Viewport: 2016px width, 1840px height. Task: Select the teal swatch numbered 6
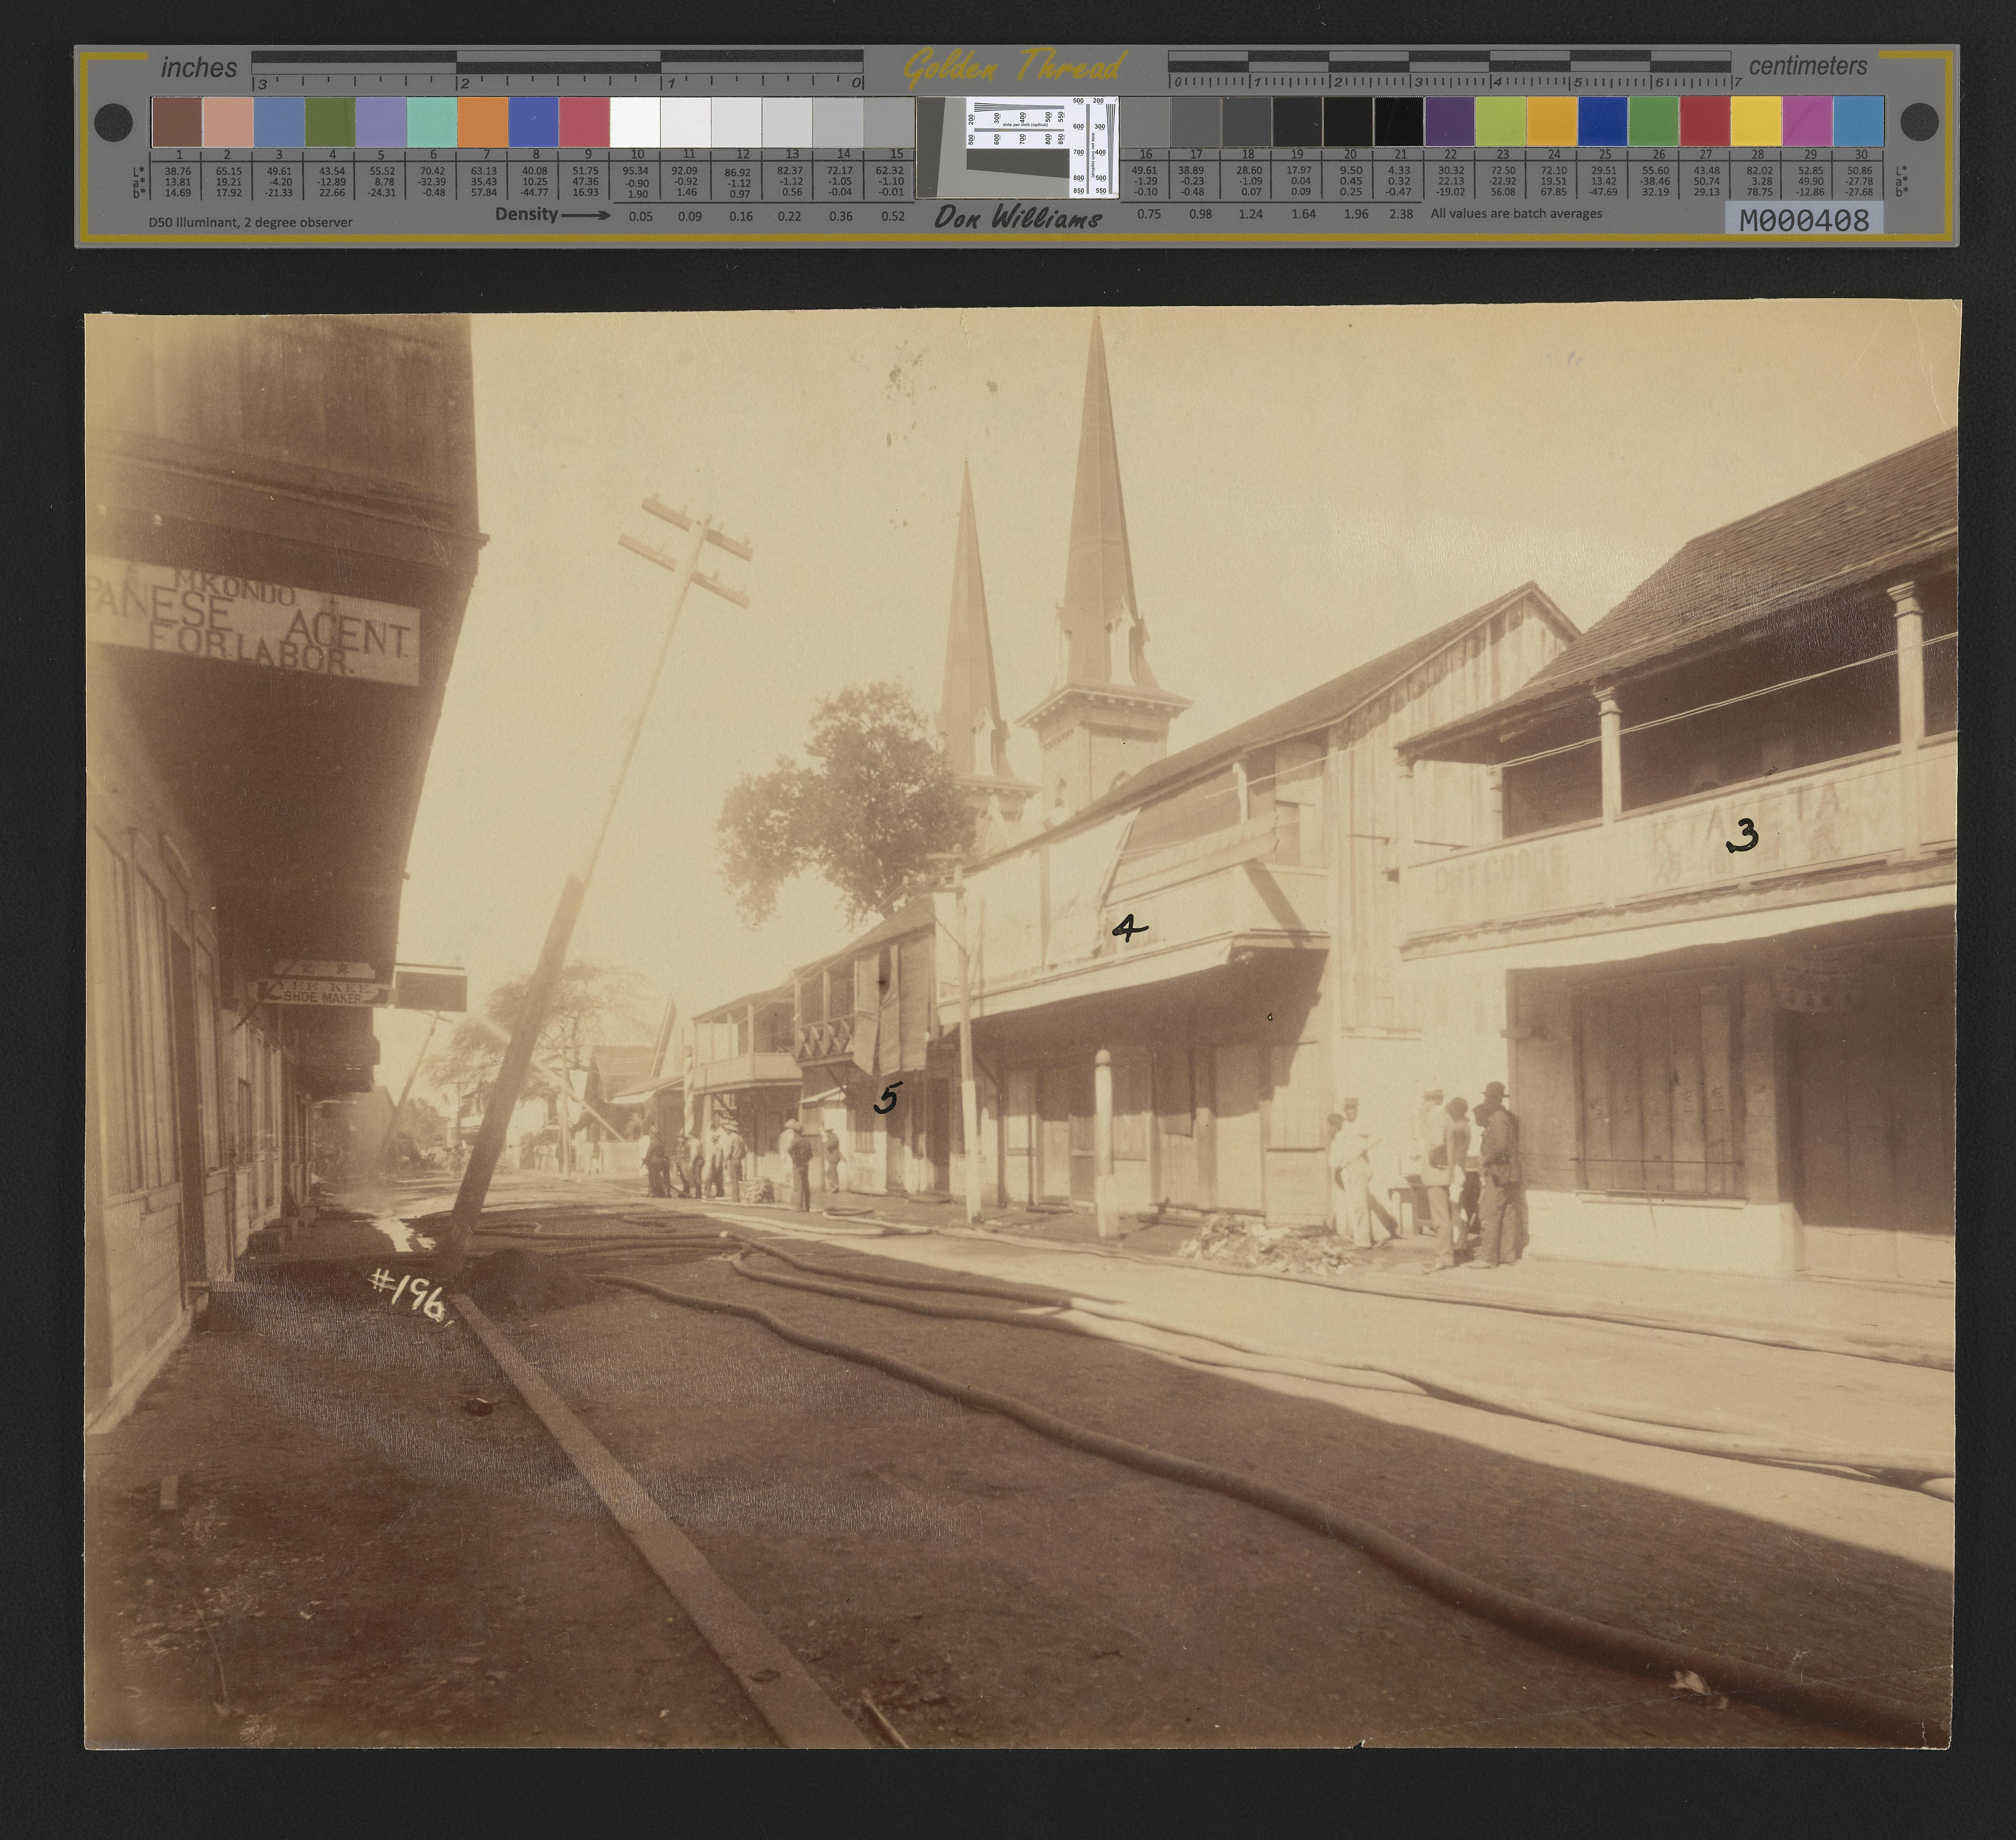click(432, 122)
